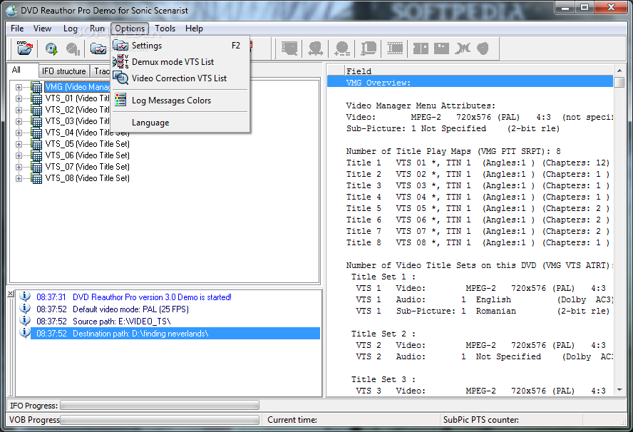This screenshot has width=633, height=432.
Task: Click the 'Video Manager Menu Attributes:' line
Action: (421, 106)
